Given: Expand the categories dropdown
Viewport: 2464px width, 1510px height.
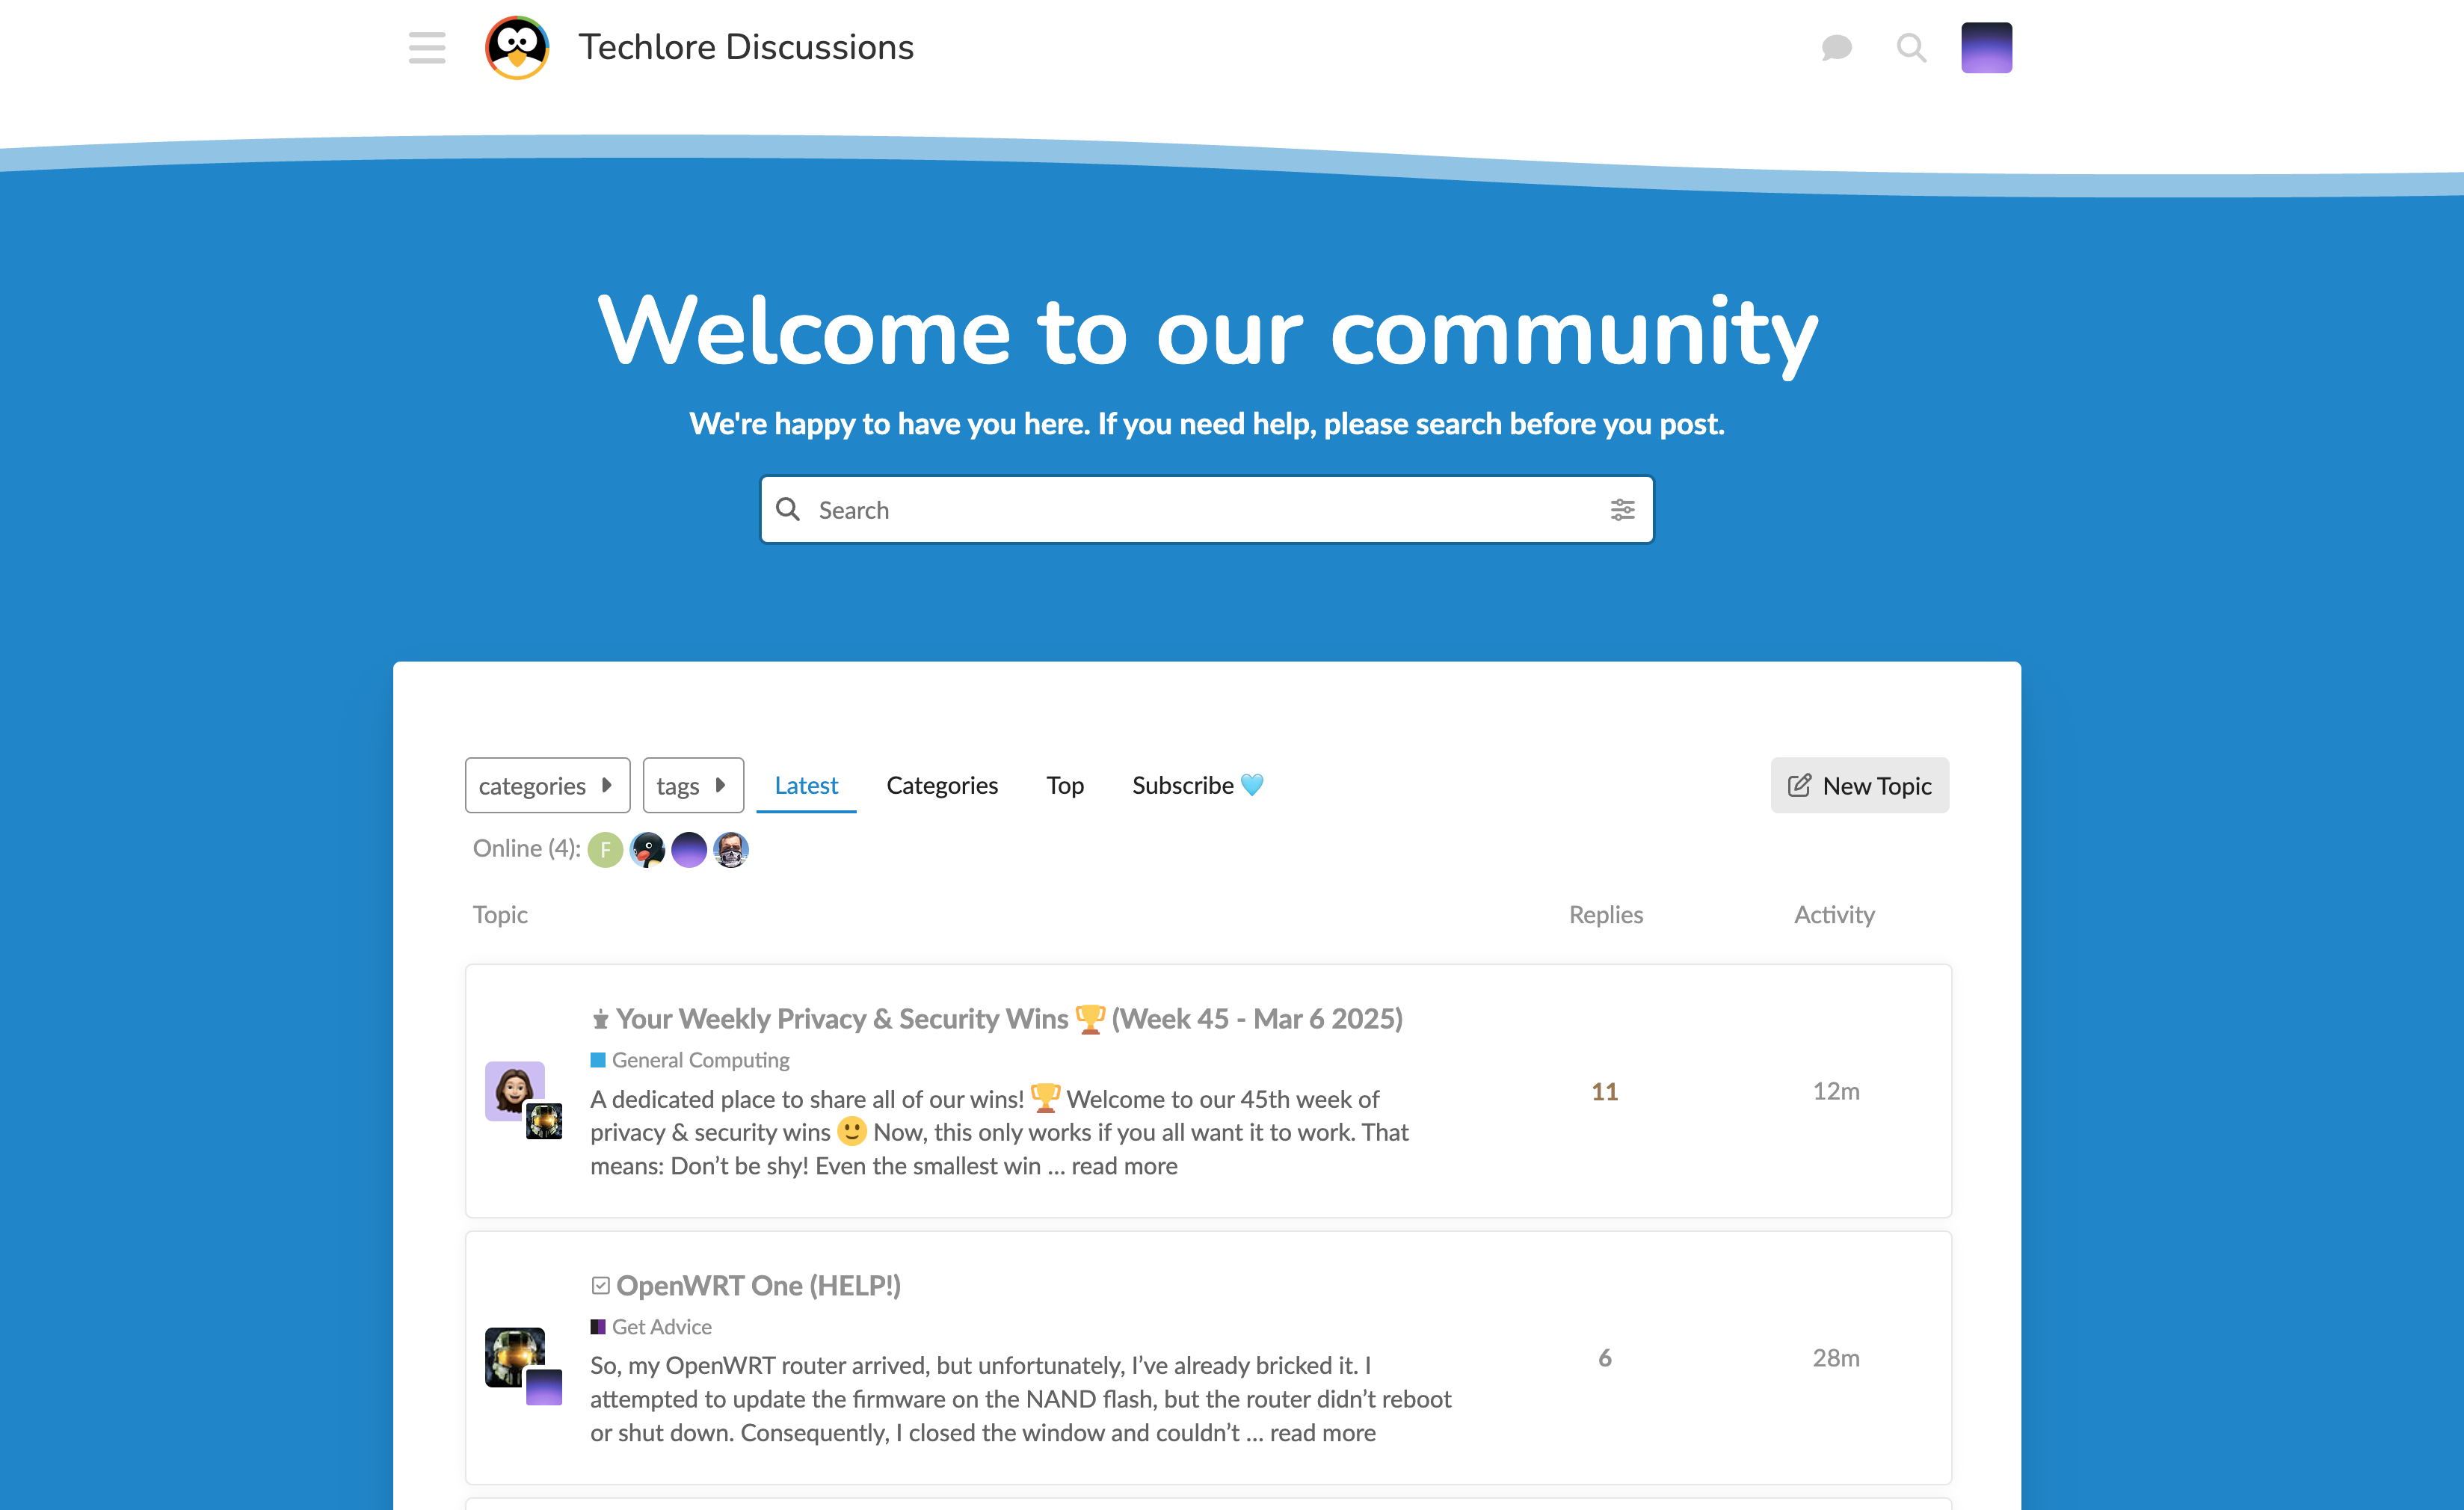Looking at the screenshot, I should pyautogui.click(x=547, y=786).
